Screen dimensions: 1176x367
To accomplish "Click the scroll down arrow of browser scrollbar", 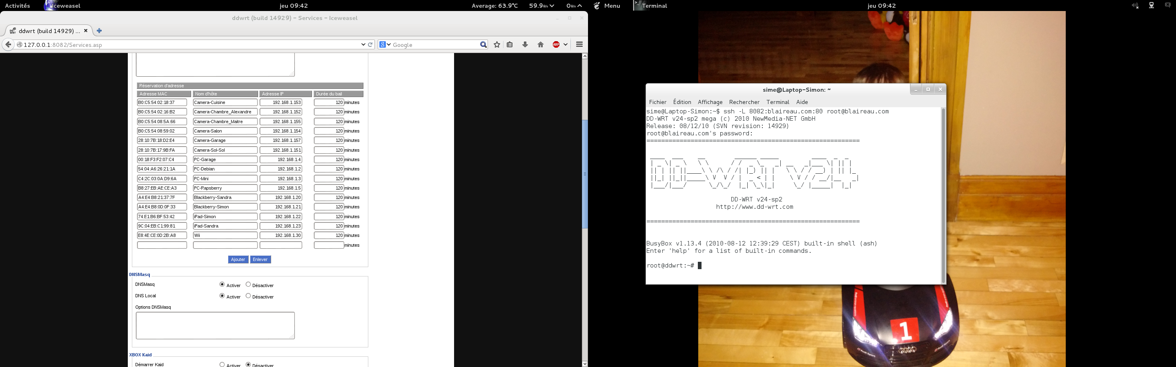I will [585, 363].
